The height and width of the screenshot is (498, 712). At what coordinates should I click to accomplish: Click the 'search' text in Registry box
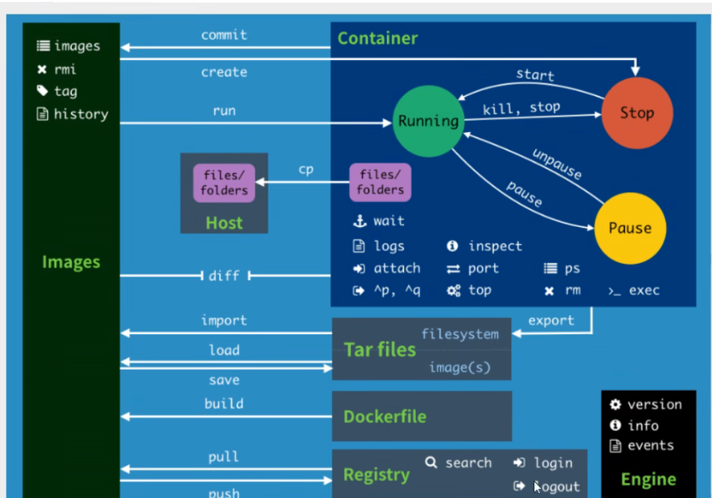pyautogui.click(x=469, y=462)
